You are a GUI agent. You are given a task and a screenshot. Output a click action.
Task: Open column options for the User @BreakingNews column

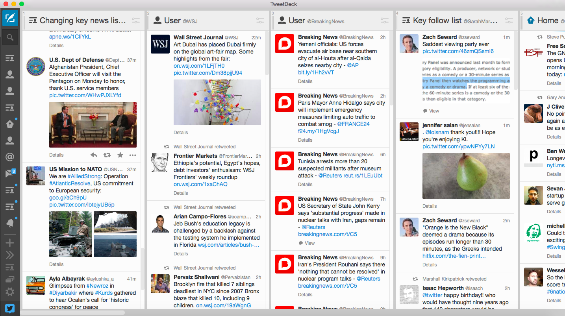tap(385, 20)
